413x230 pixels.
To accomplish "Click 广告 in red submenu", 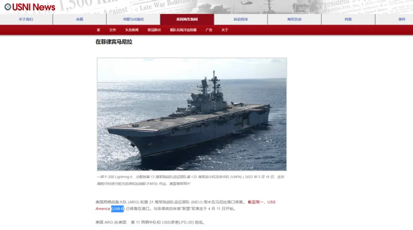I will pos(209,30).
